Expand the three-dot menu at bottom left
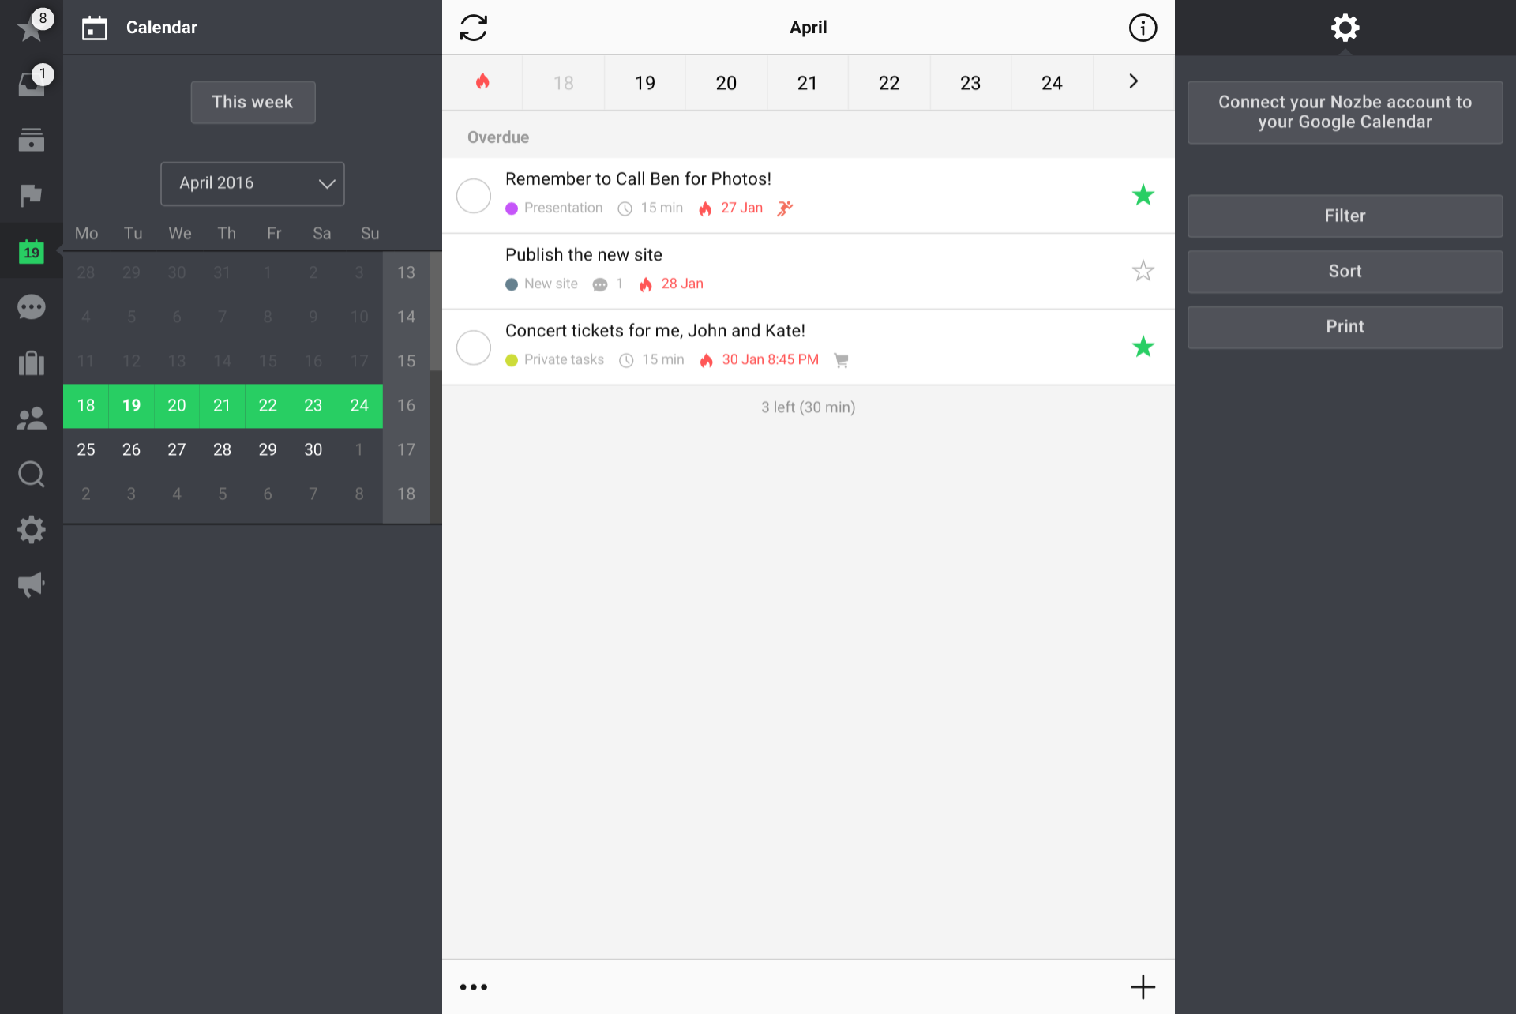Screen dimensions: 1516x1014 (x=474, y=987)
